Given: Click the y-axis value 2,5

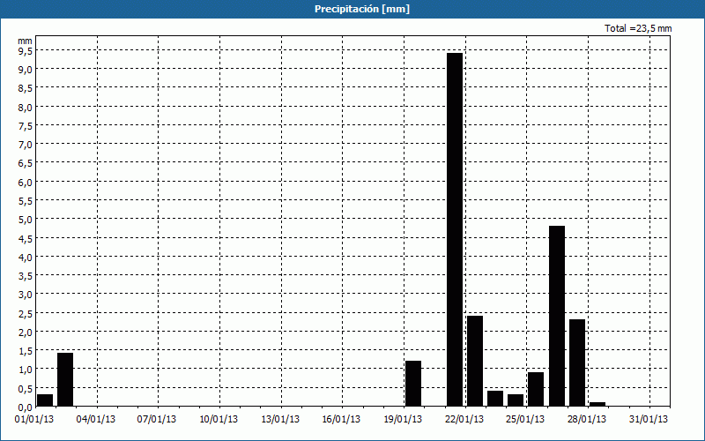Looking at the screenshot, I should pos(26,313).
